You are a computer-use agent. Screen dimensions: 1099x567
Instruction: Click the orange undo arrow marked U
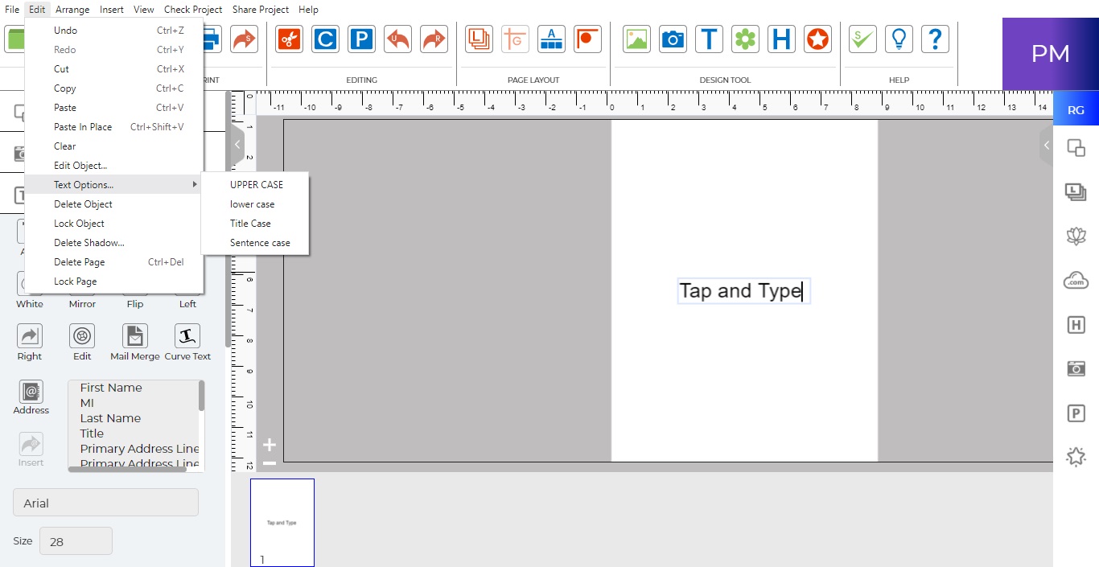397,39
